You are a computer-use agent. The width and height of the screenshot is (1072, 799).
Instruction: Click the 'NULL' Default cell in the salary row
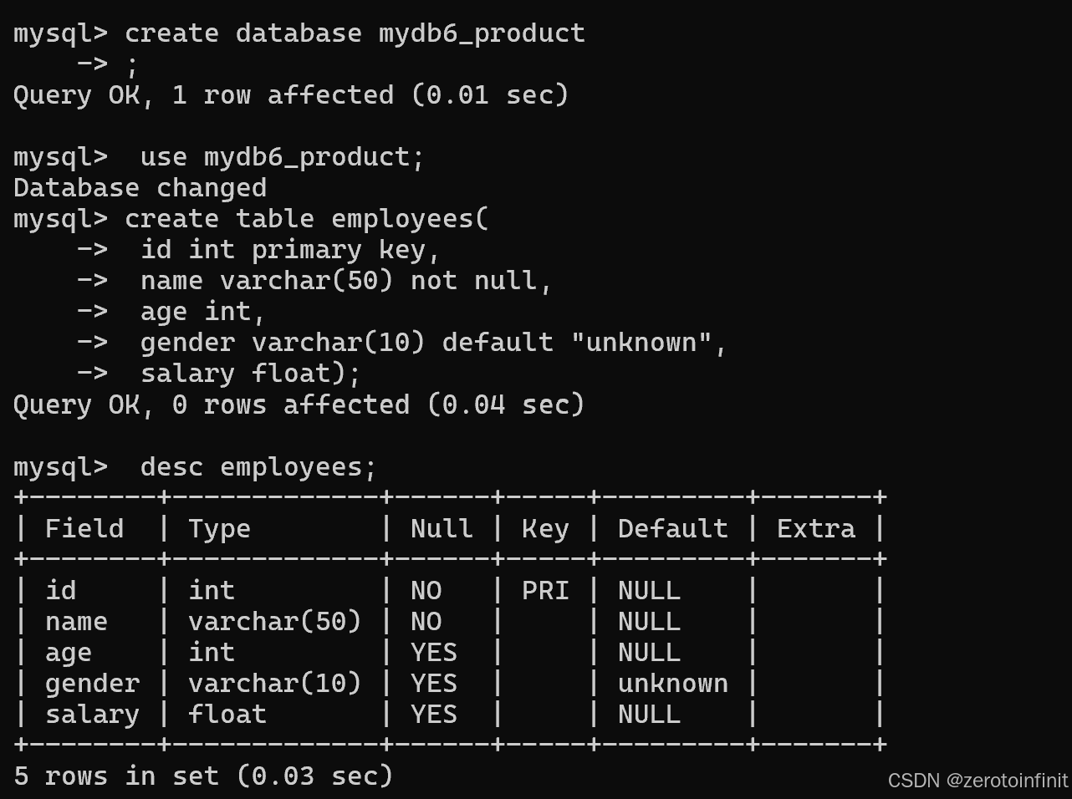pos(649,714)
